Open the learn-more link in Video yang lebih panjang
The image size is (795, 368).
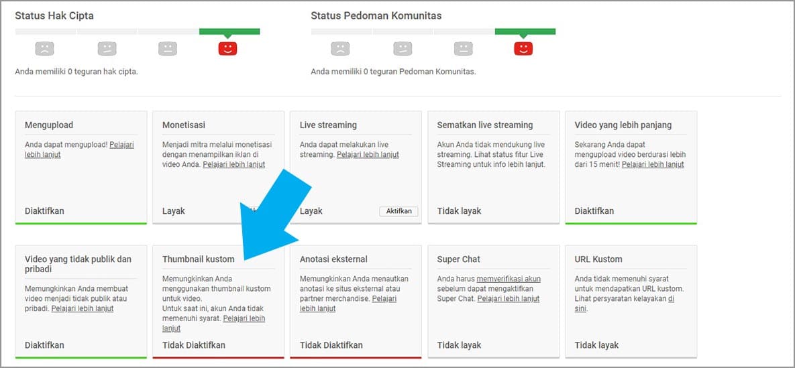(653, 164)
